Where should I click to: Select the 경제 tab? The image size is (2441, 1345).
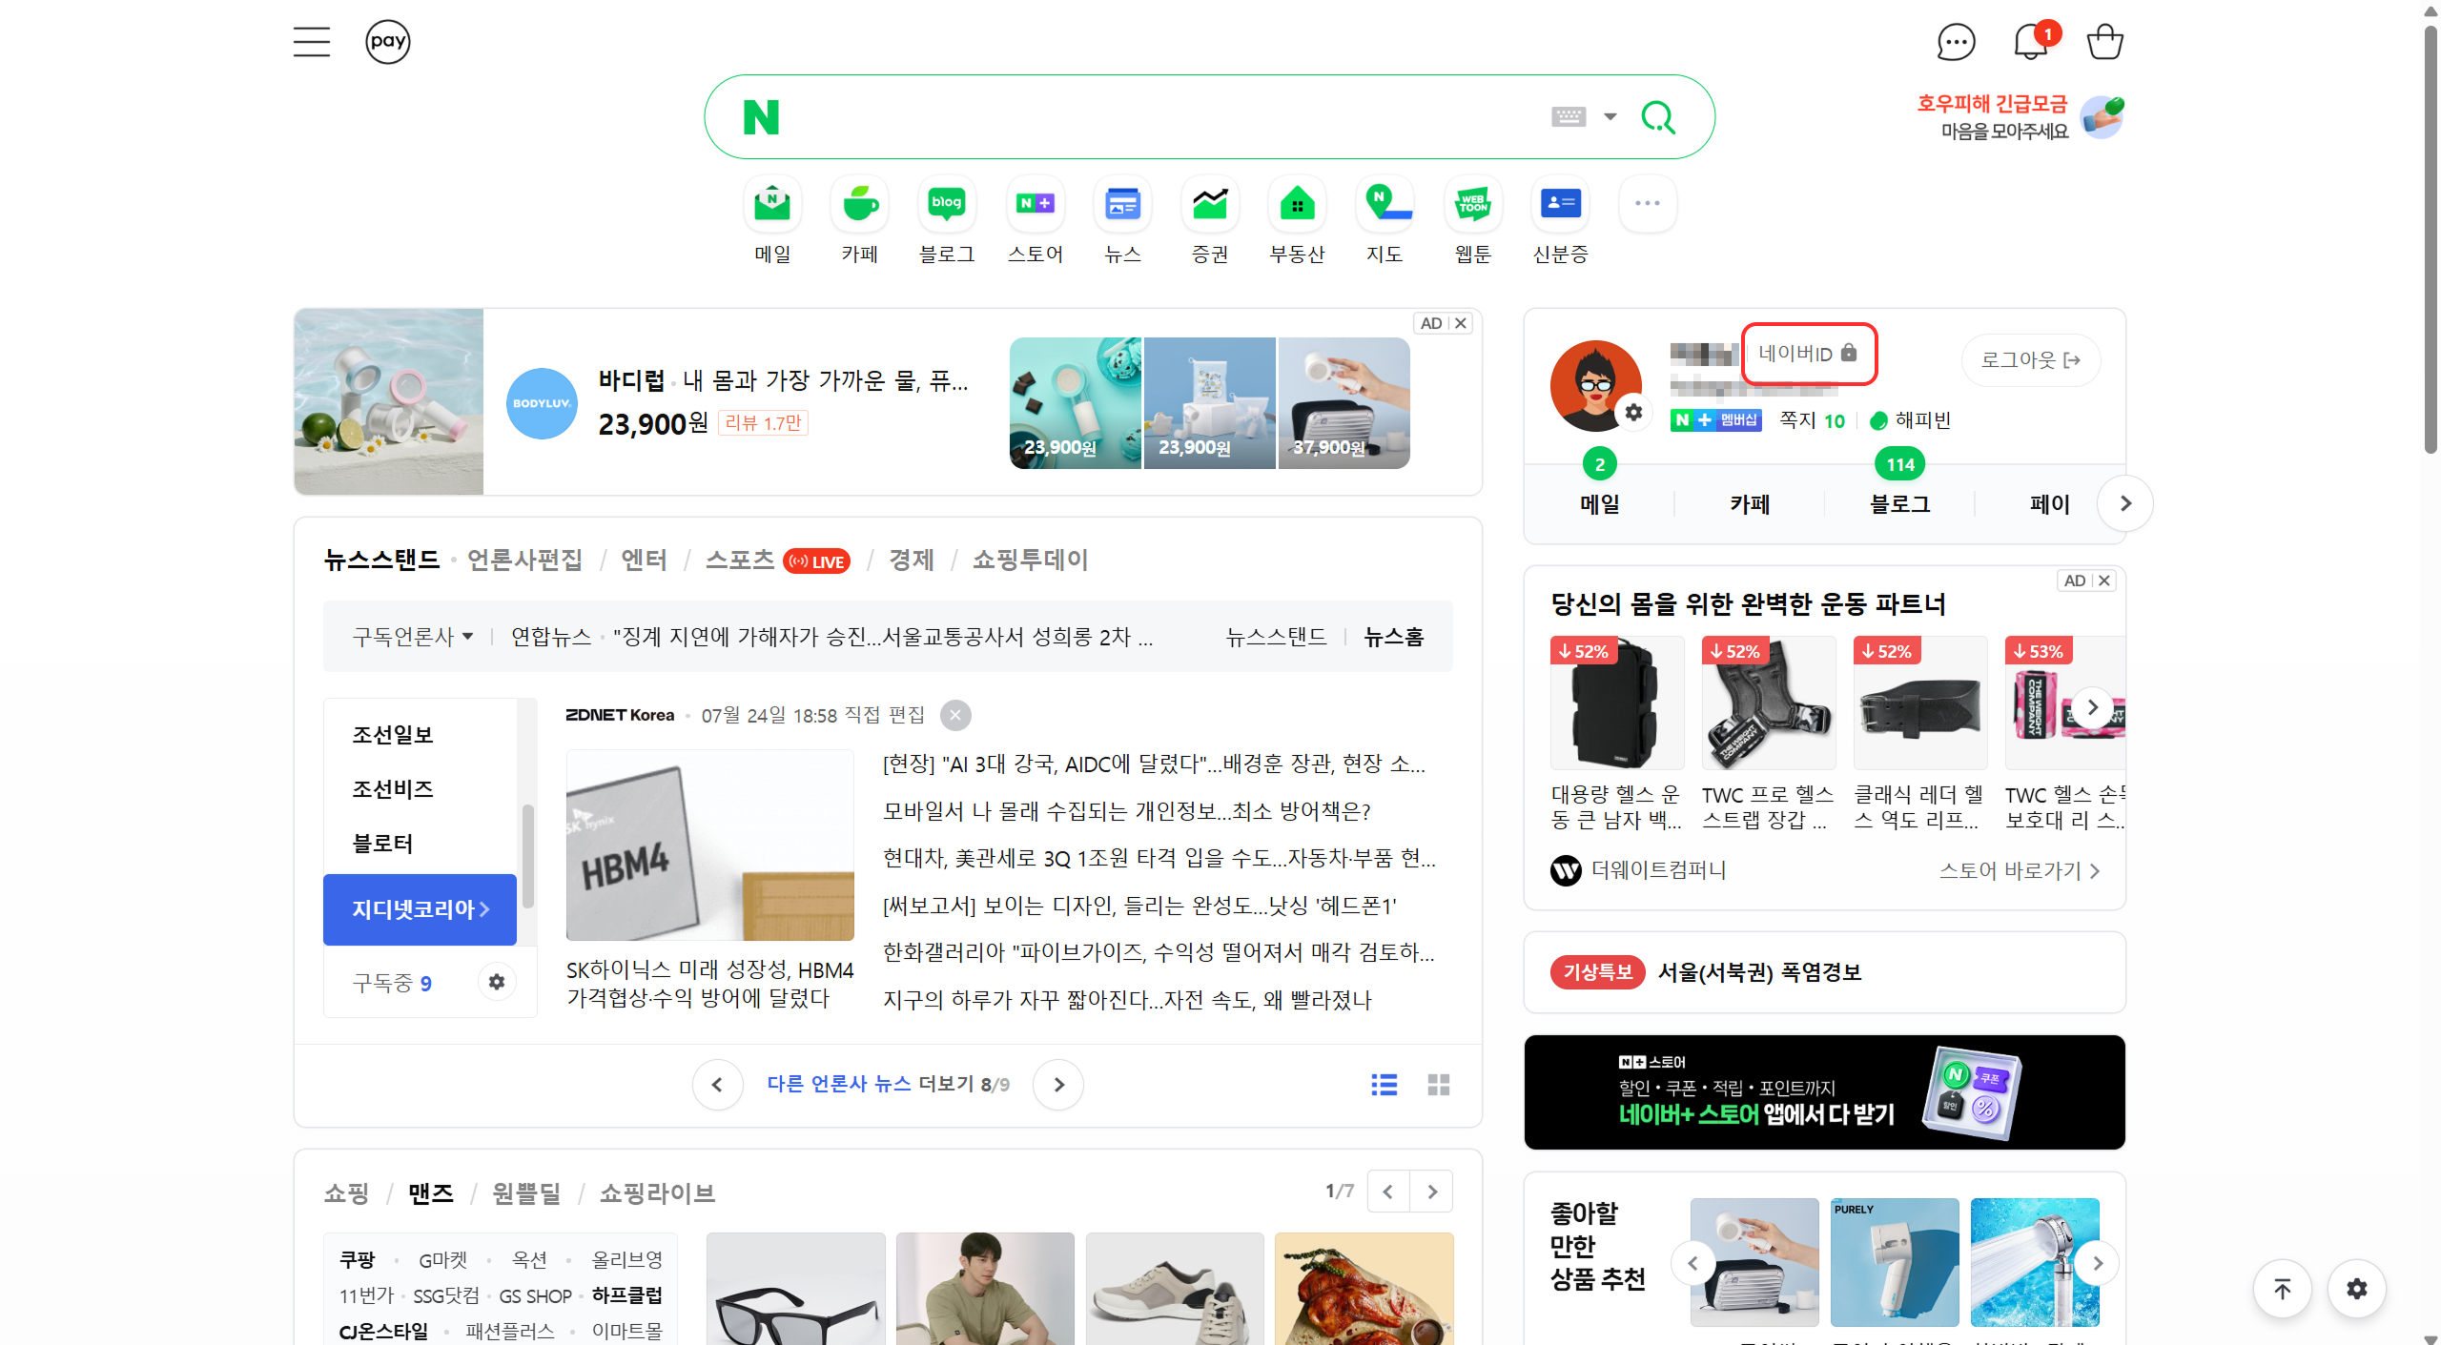[x=912, y=560]
